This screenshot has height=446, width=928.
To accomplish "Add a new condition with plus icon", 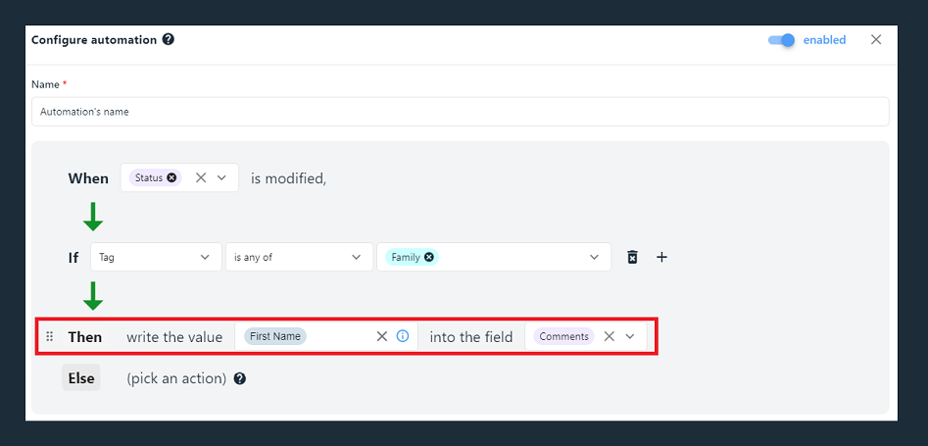I will tap(661, 257).
